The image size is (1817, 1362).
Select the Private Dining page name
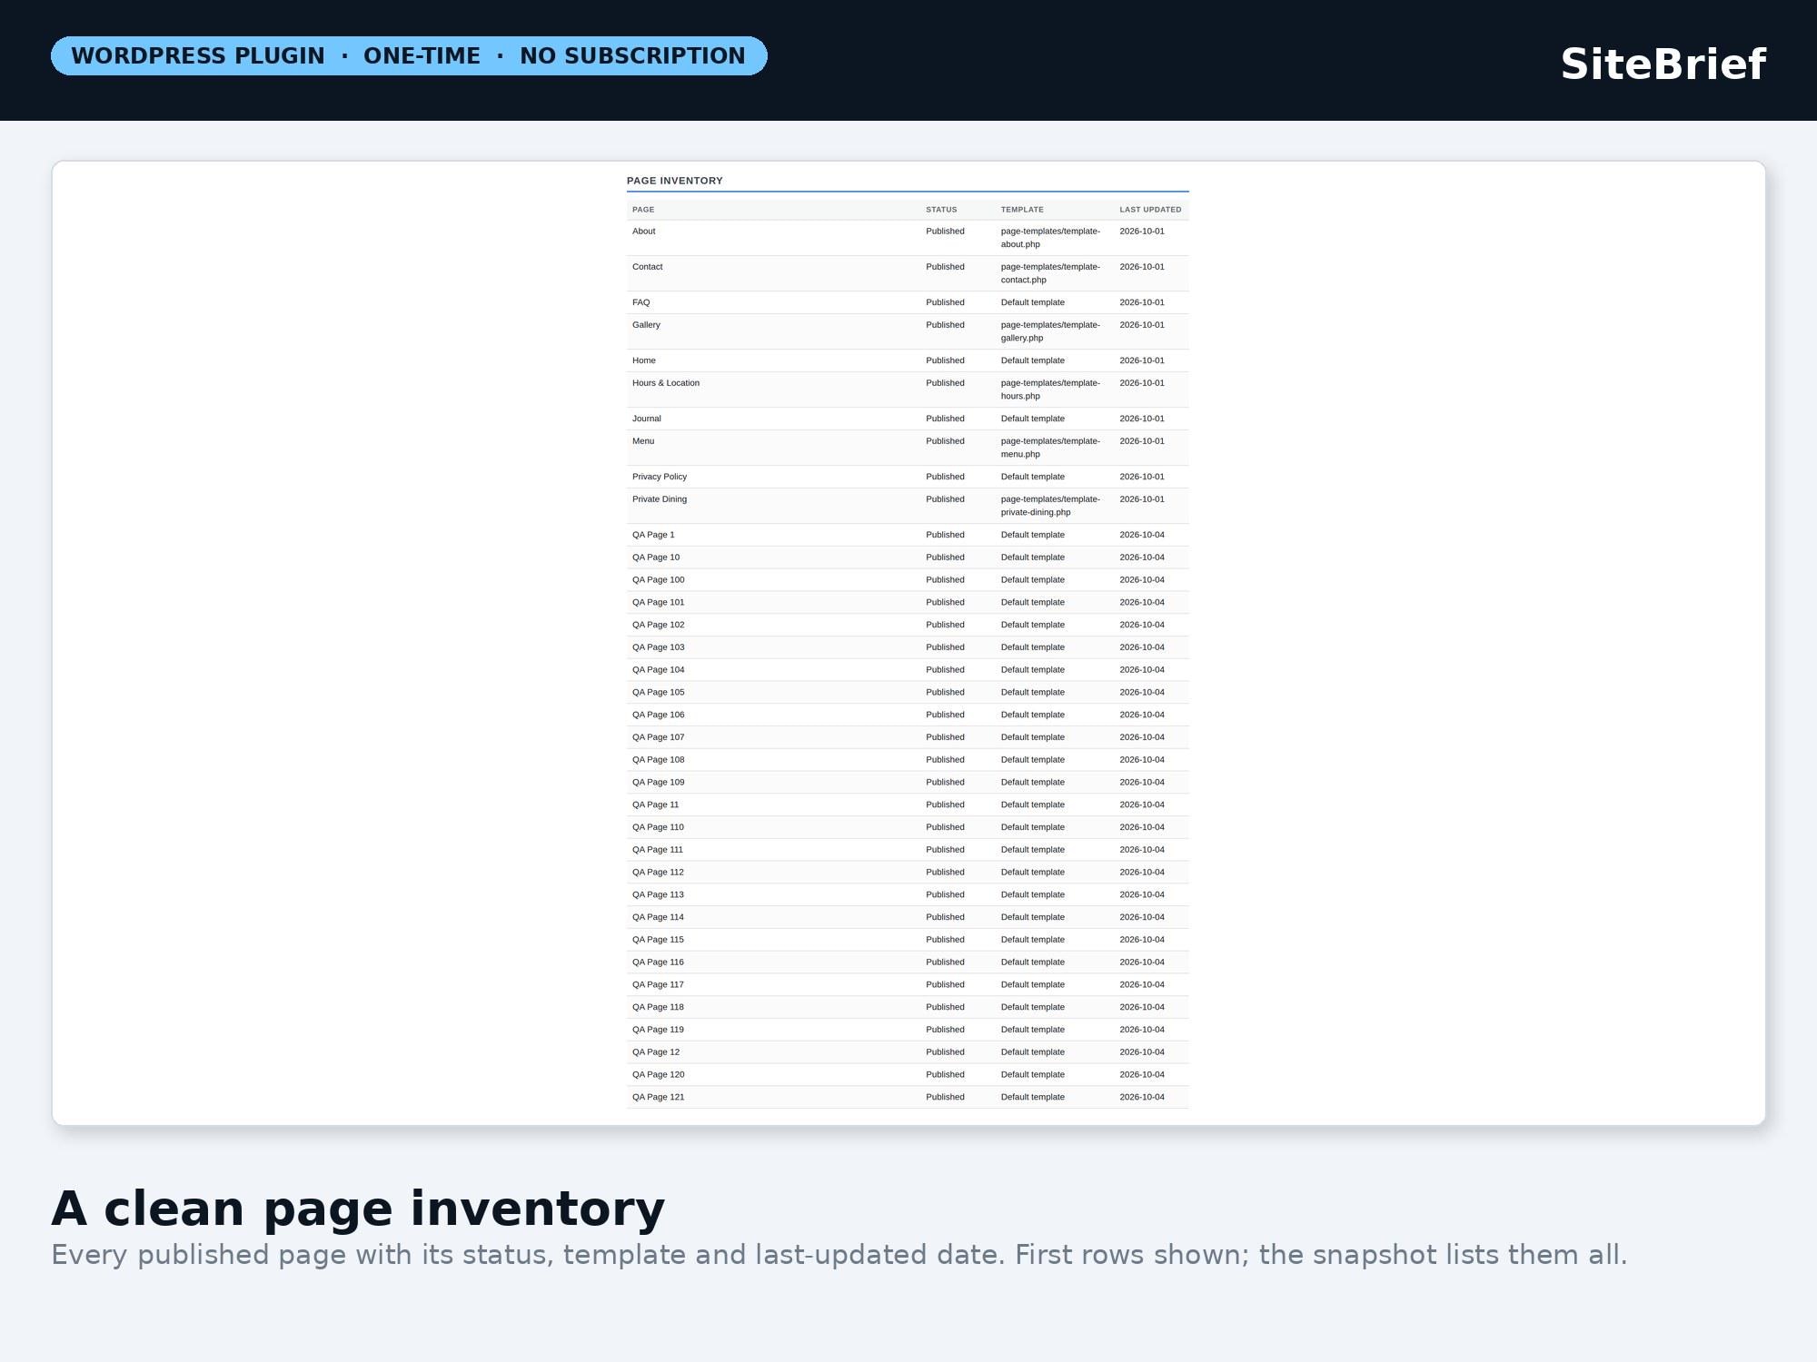pyautogui.click(x=660, y=499)
